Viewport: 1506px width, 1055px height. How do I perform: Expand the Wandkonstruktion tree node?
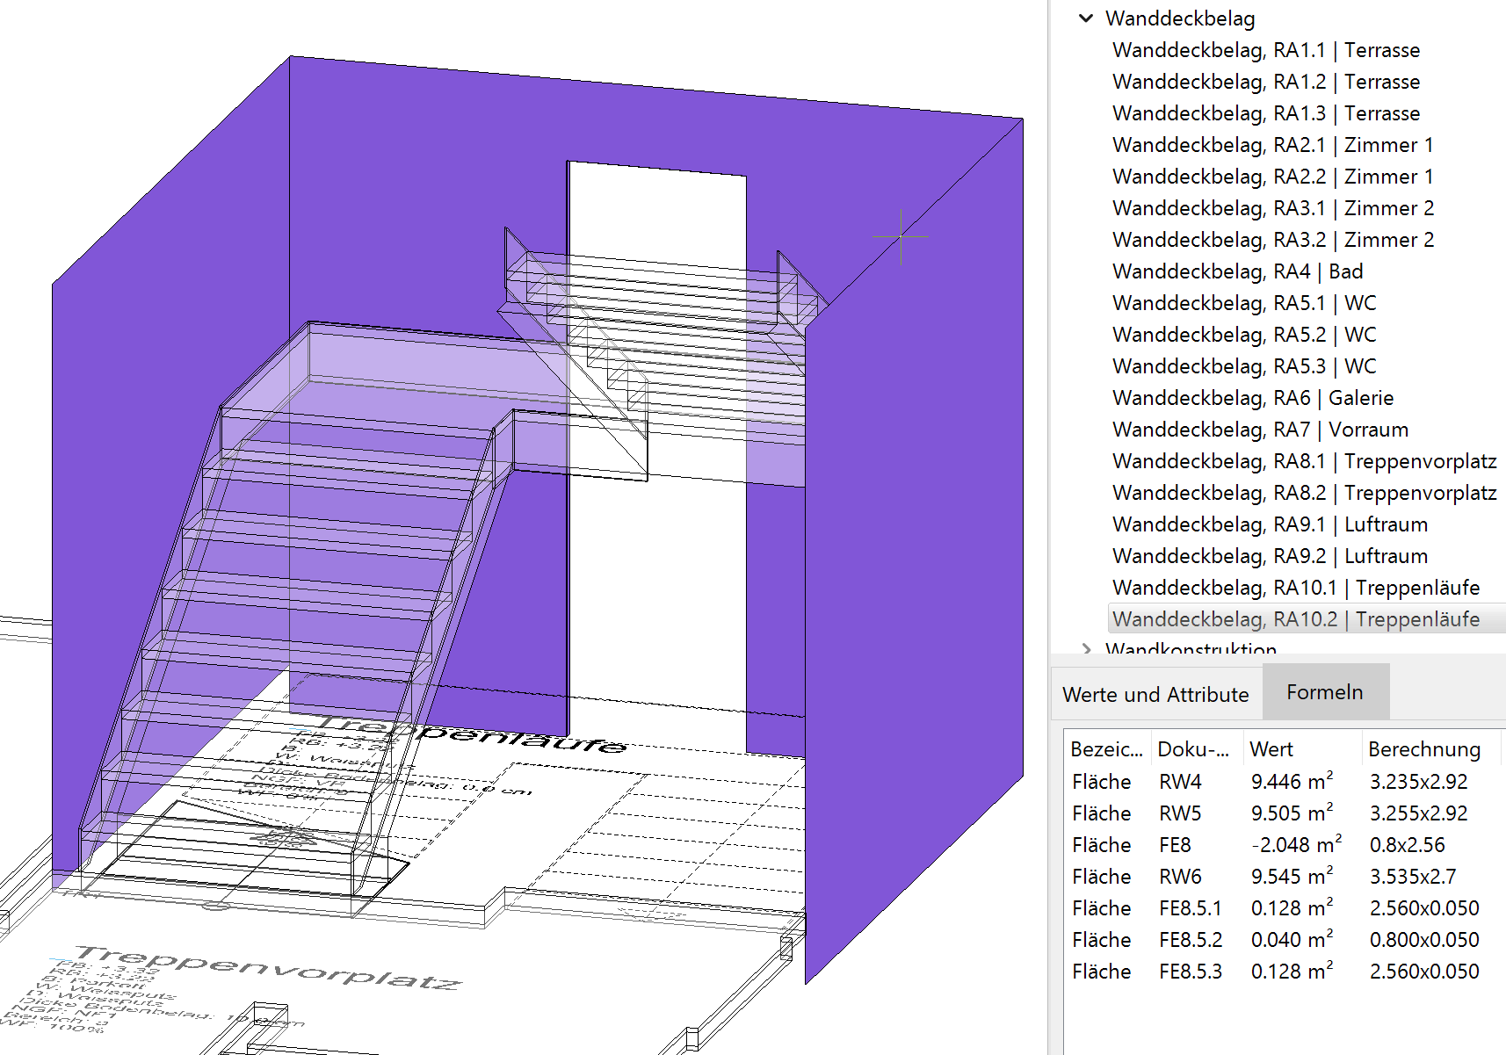(x=1087, y=649)
